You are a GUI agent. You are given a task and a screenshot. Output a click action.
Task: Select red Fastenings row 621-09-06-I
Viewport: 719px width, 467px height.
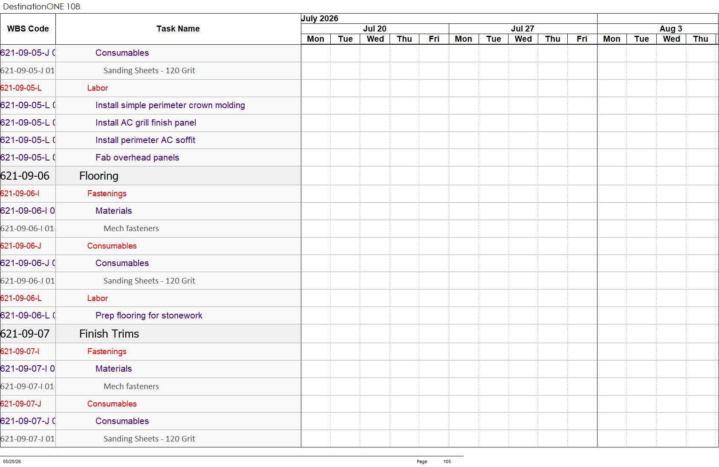[x=150, y=194]
